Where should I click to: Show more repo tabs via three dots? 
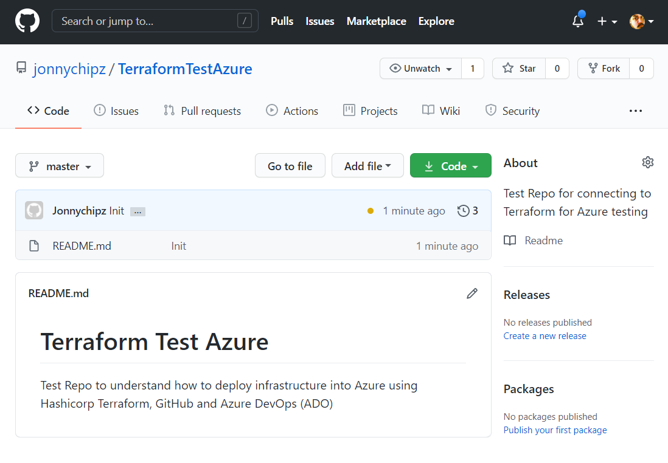pos(636,111)
